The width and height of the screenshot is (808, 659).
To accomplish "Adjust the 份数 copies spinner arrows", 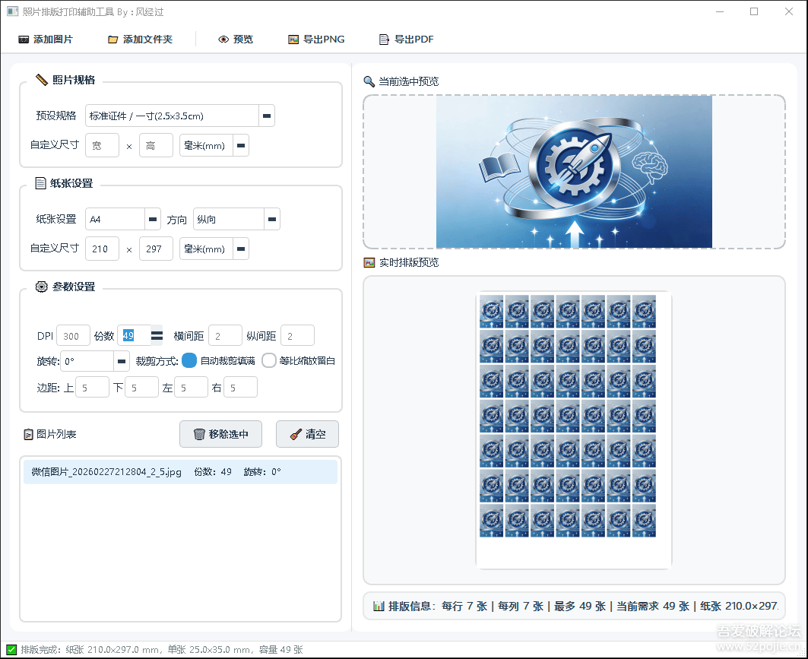I will pos(157,335).
